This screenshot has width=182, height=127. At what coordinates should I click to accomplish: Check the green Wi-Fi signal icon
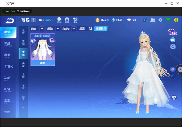(168, 20)
